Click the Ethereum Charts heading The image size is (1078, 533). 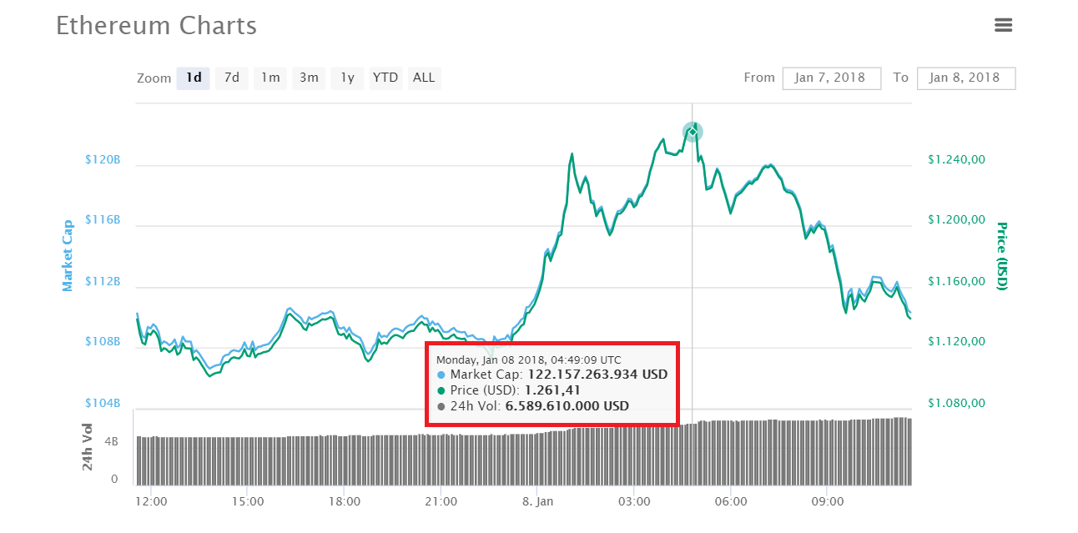(155, 26)
